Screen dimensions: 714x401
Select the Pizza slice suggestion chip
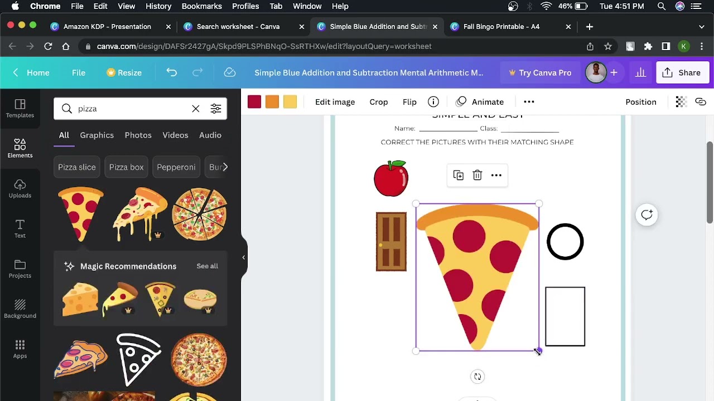(x=77, y=167)
